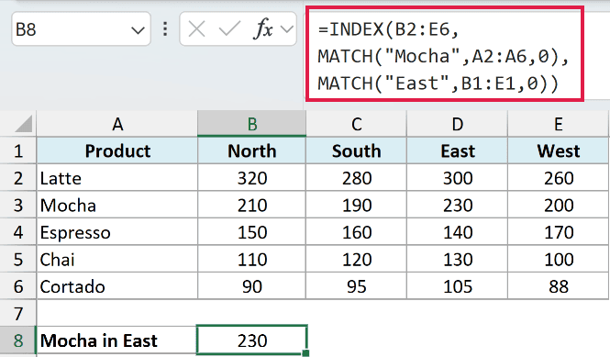This screenshot has width=610, height=357.
Task: Select row 8 header
Action: [x=18, y=340]
